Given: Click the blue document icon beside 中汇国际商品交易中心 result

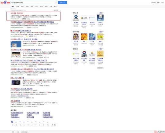Looking at the screenshot, I should pyautogui.click(x=11, y=61).
